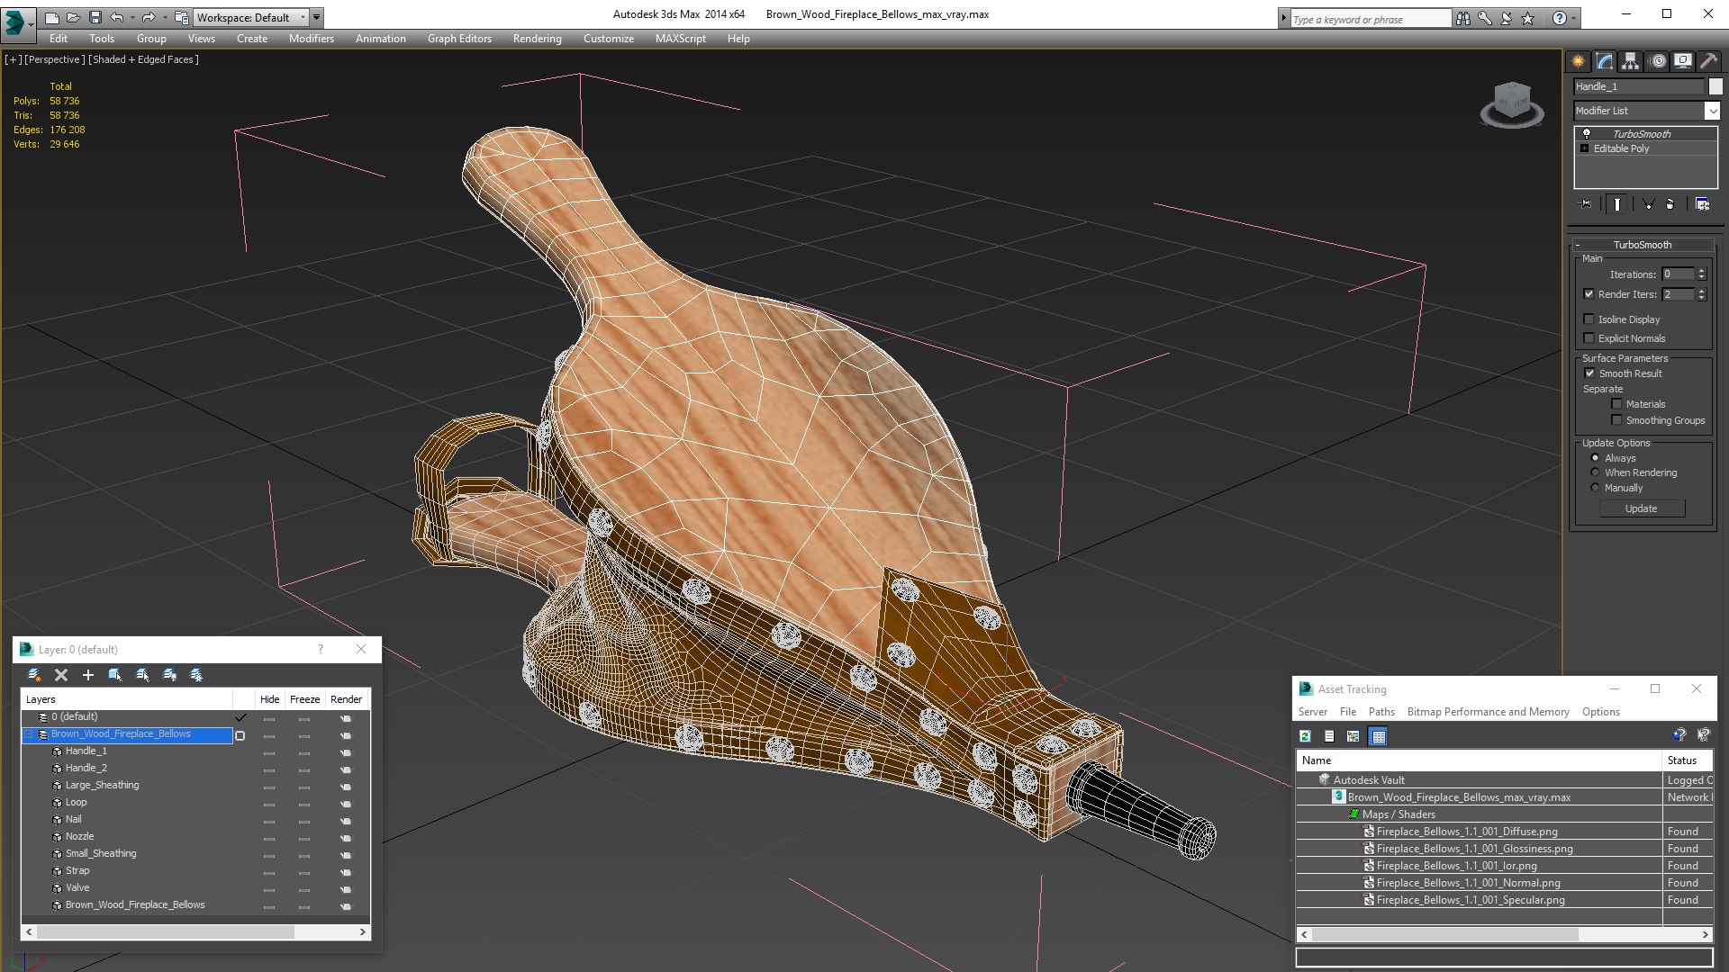Click Add Selected Objects plus icon
This screenshot has width=1729, height=972.
point(88,675)
